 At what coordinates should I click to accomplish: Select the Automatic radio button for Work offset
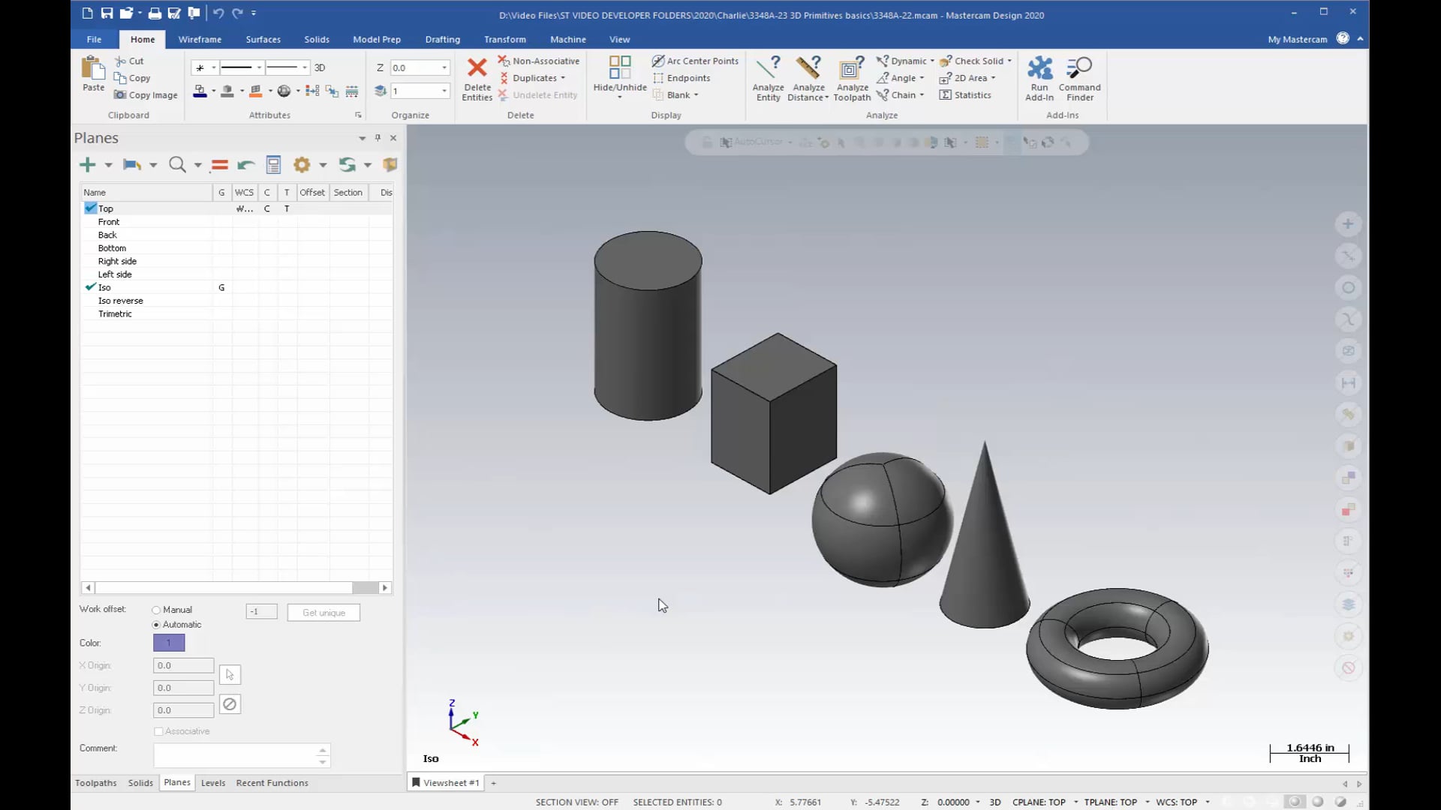pyautogui.click(x=156, y=623)
